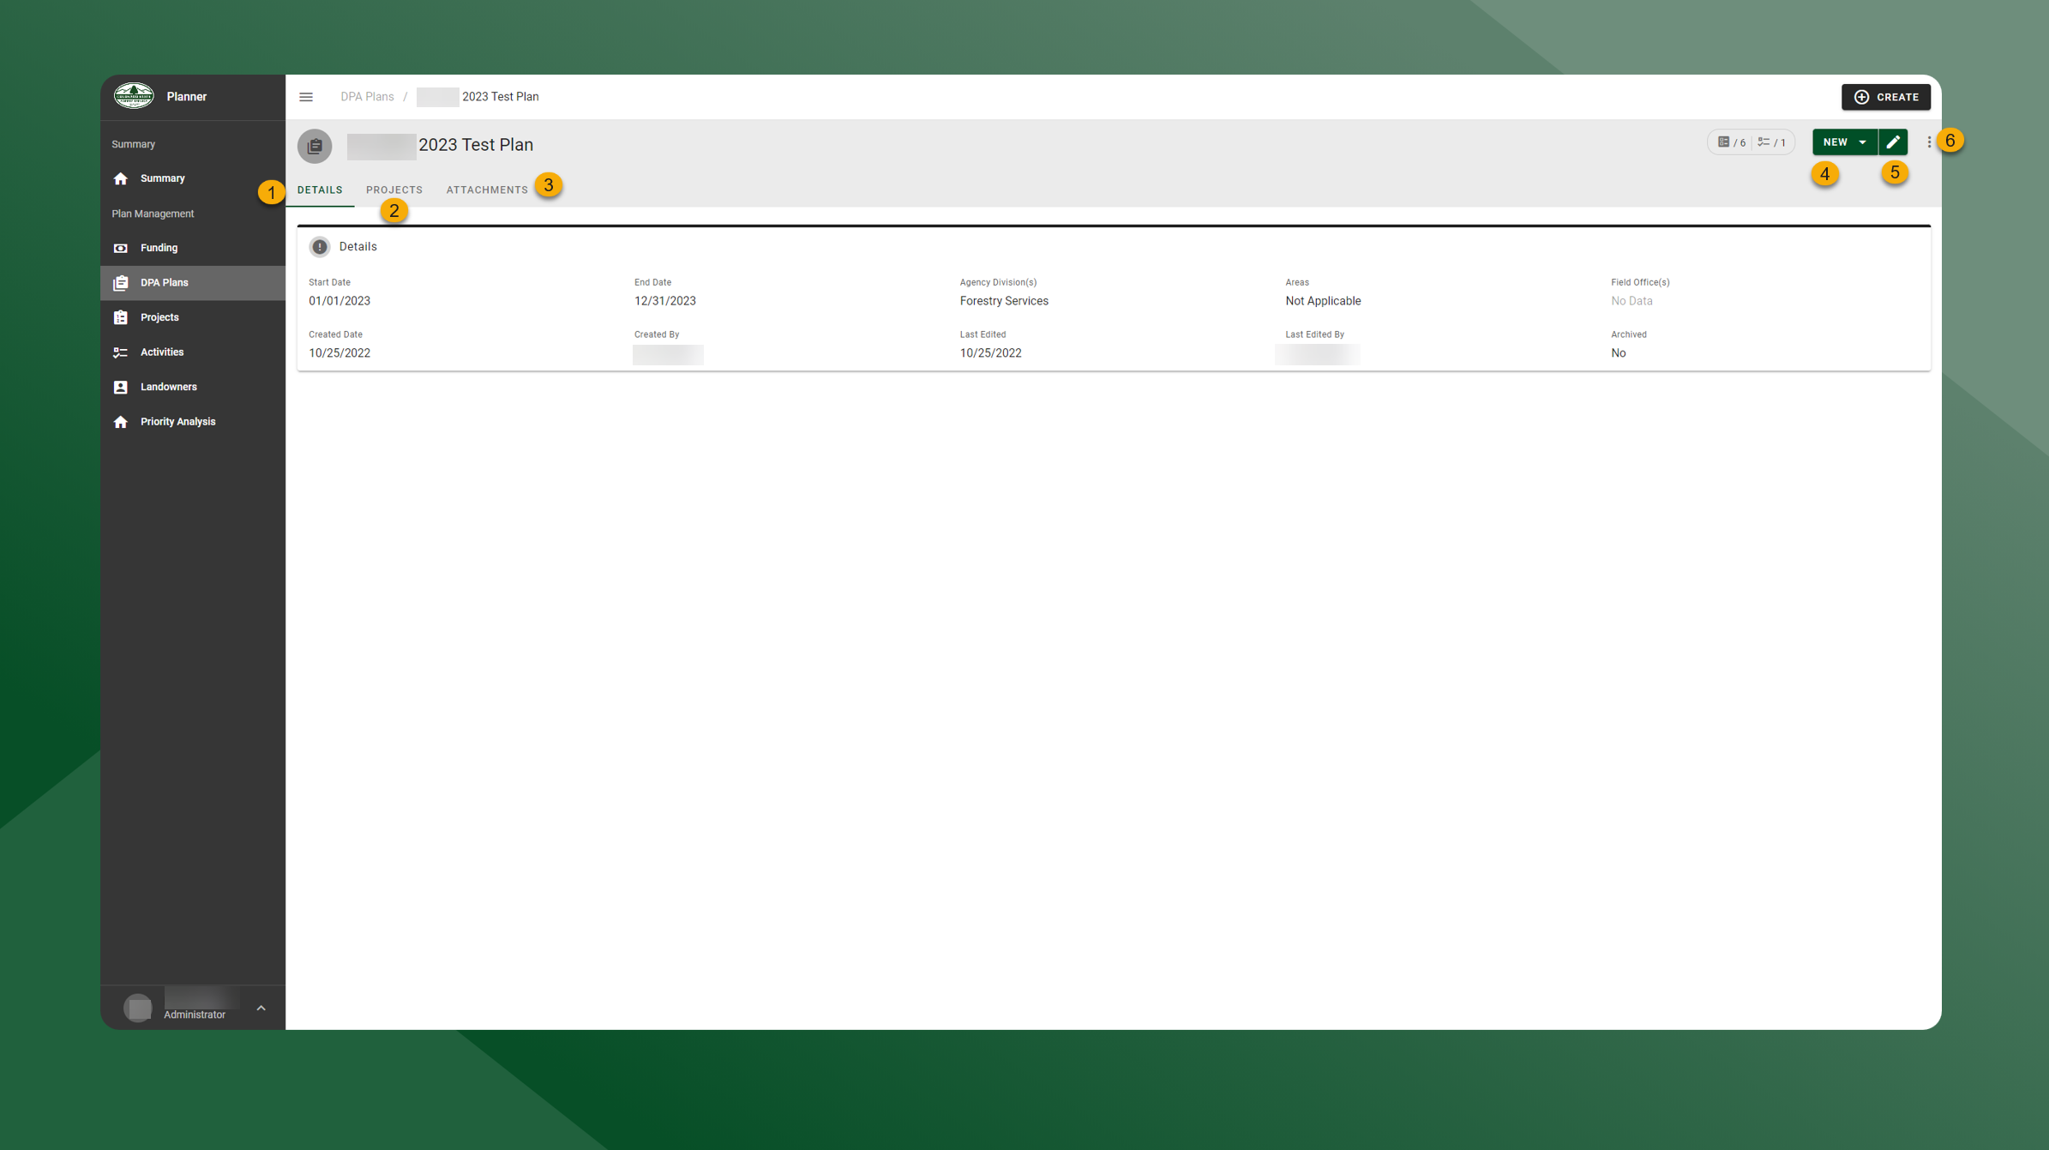Click the projects count badge showing /6
2049x1150 pixels.
pos(1731,141)
